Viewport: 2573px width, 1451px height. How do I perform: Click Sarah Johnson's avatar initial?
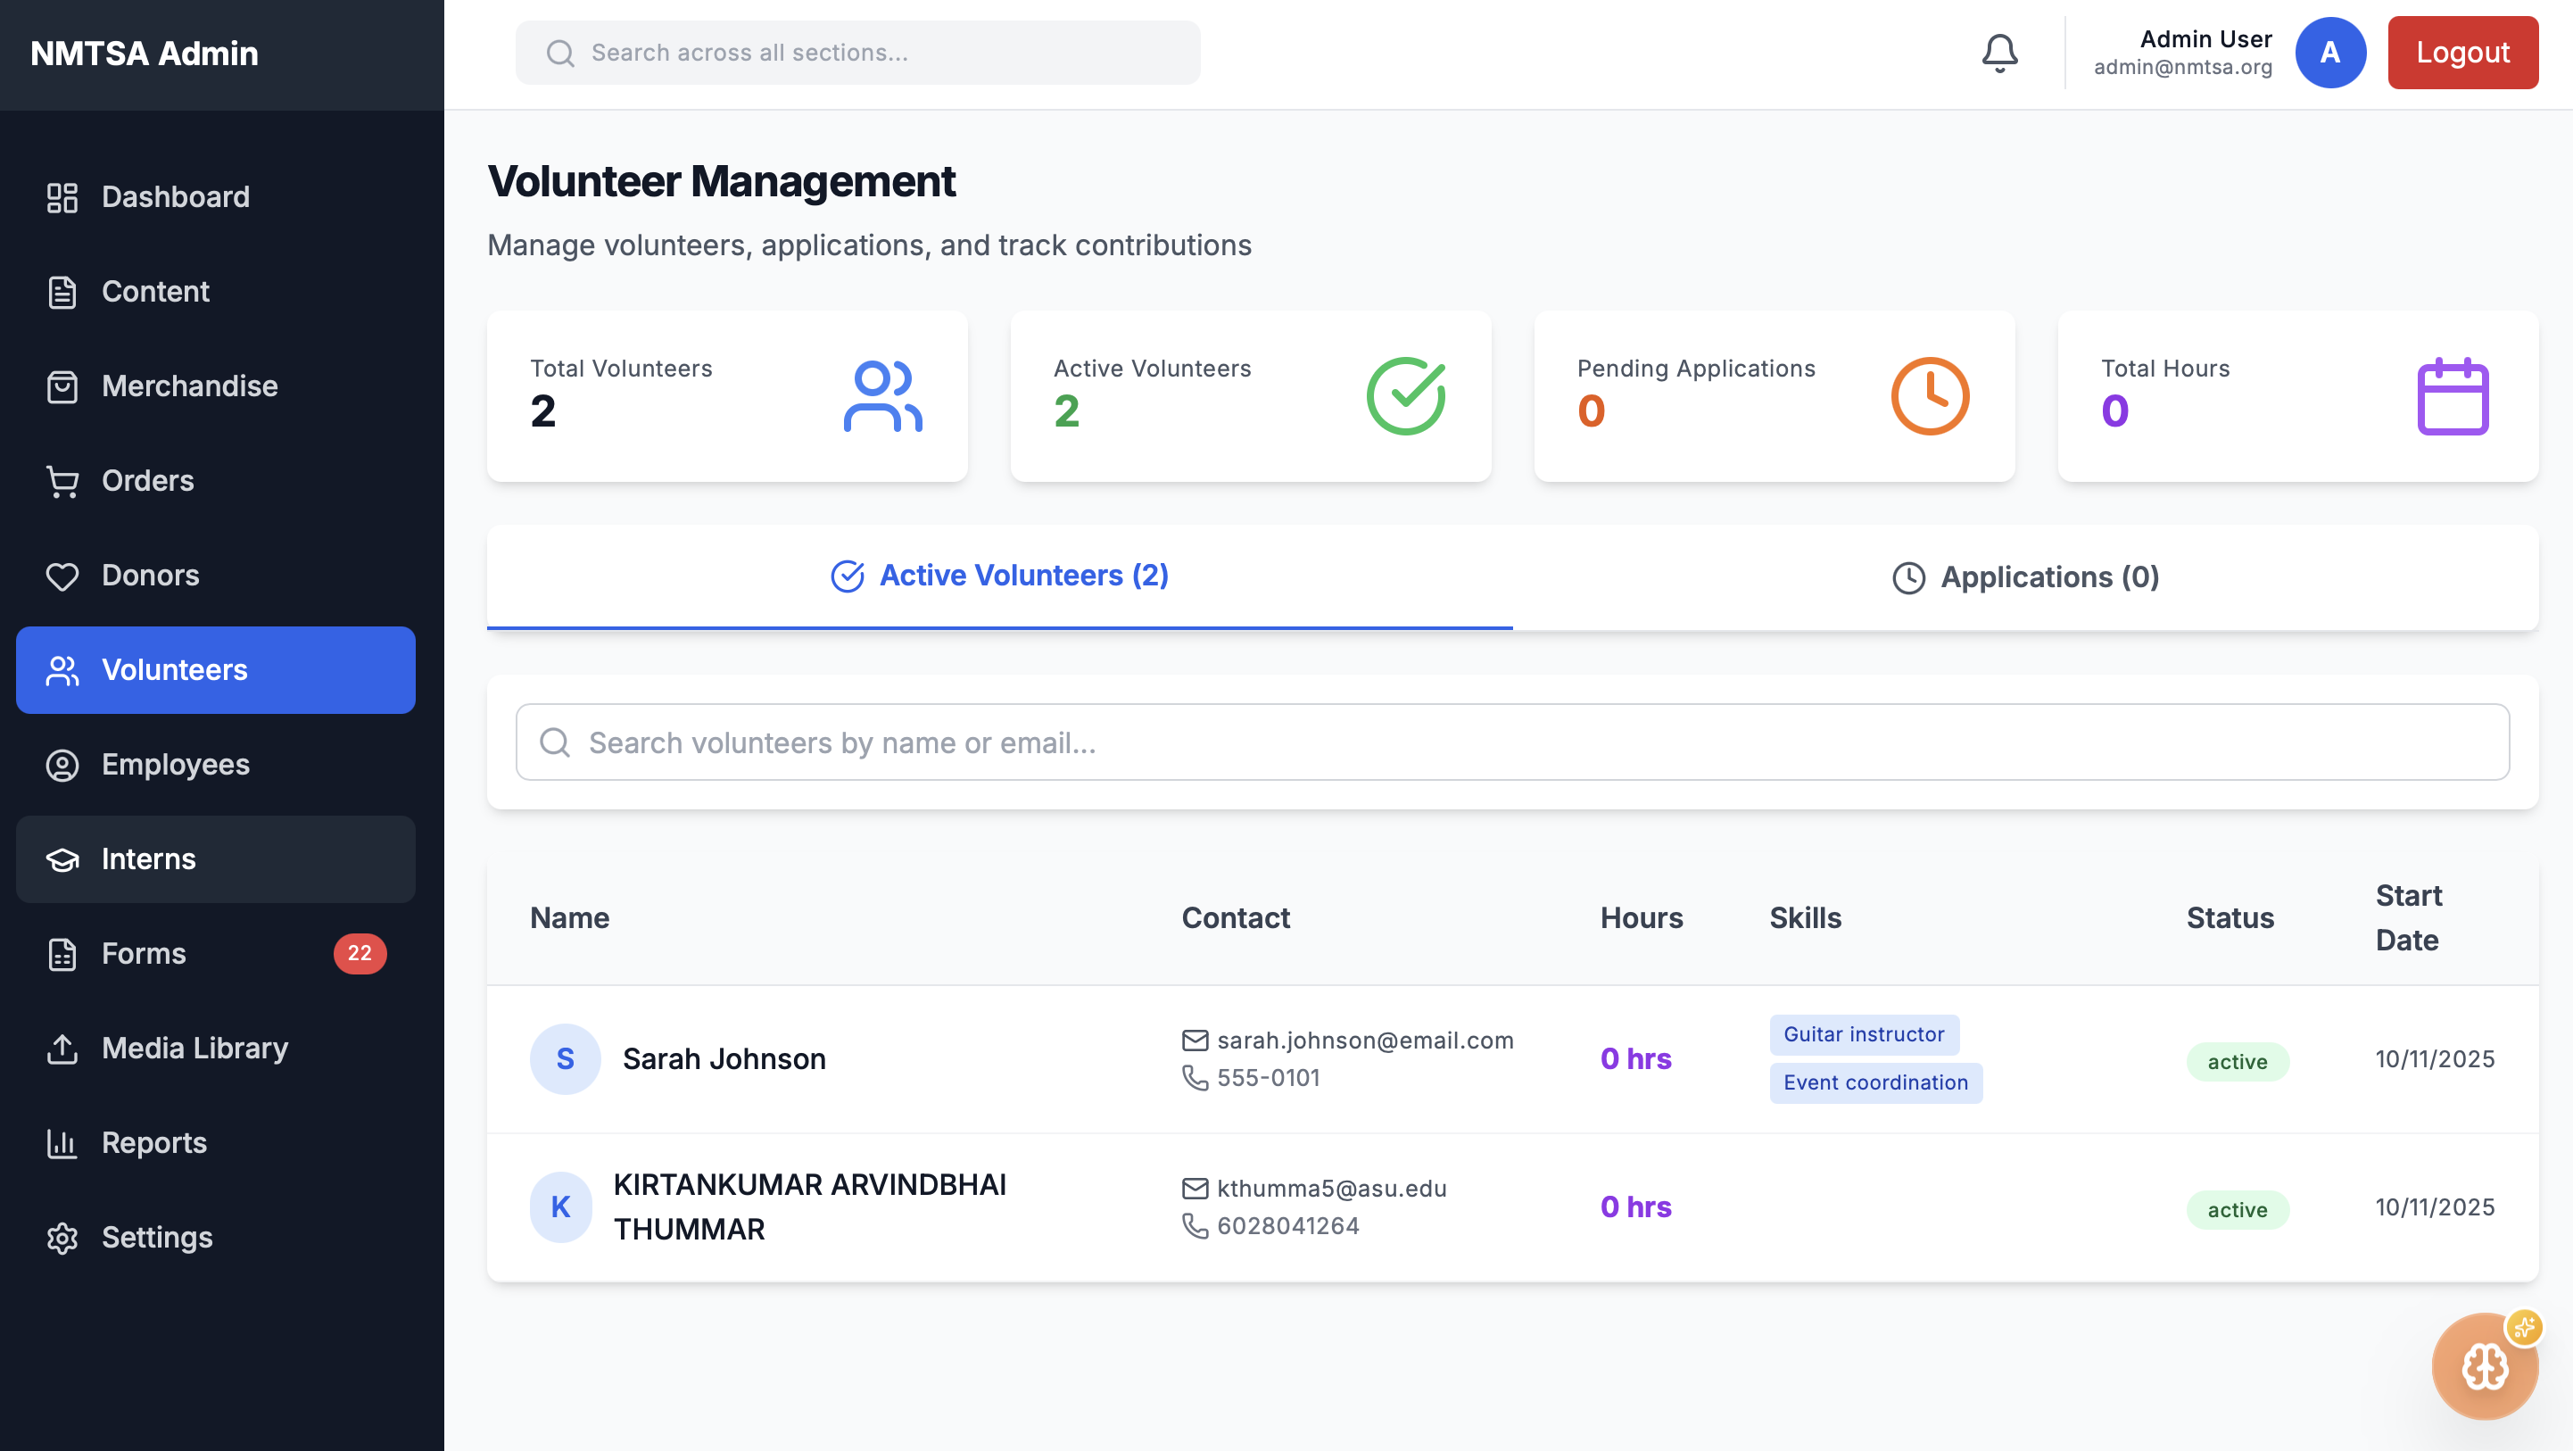[565, 1058]
